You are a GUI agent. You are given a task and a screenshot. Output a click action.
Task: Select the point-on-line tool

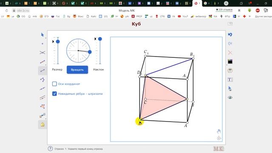(42, 89)
